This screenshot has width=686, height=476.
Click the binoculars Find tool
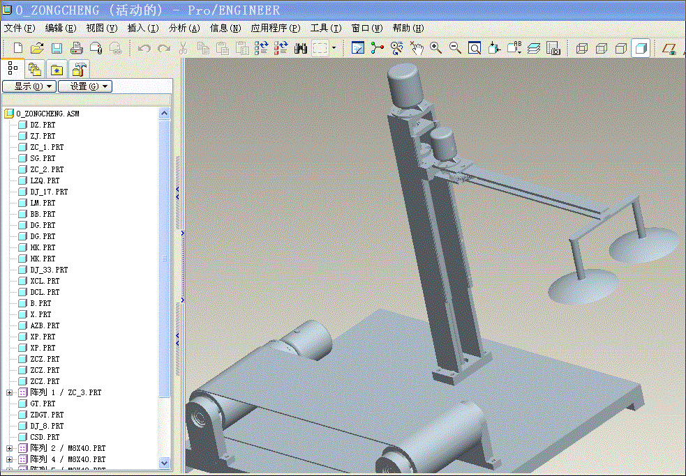pos(301,48)
